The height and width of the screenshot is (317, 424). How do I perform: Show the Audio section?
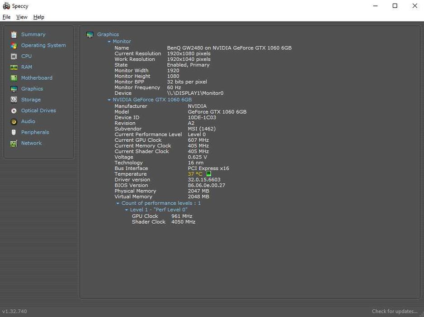pos(28,121)
